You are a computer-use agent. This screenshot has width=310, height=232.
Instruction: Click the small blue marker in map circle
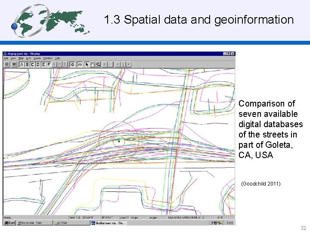[119, 141]
